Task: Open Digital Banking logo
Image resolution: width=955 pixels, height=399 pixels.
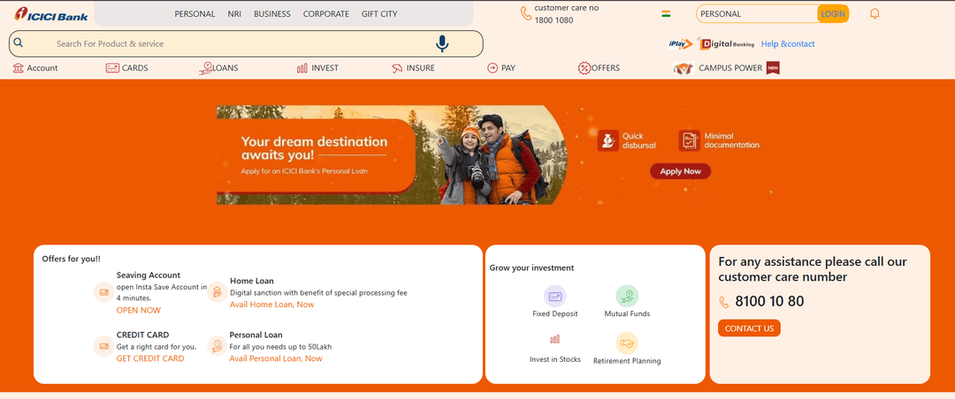Action: click(728, 44)
